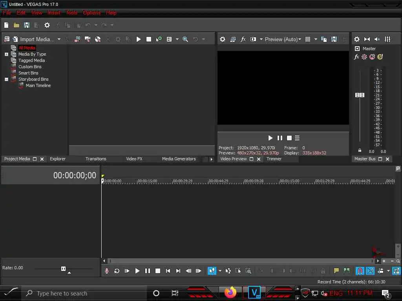Open a project with the folder icon
The image size is (402, 301).
(x=16, y=25)
